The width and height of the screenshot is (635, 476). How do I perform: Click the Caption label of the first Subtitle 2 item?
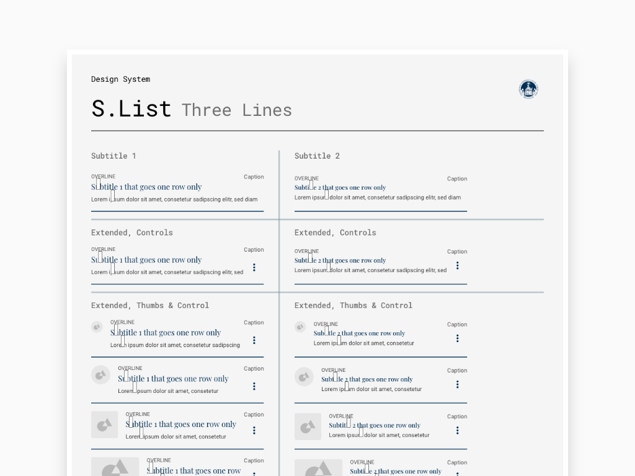click(x=457, y=179)
